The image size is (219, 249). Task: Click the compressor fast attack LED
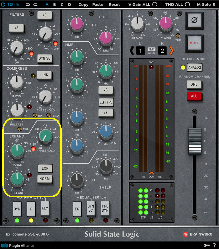tap(29, 107)
